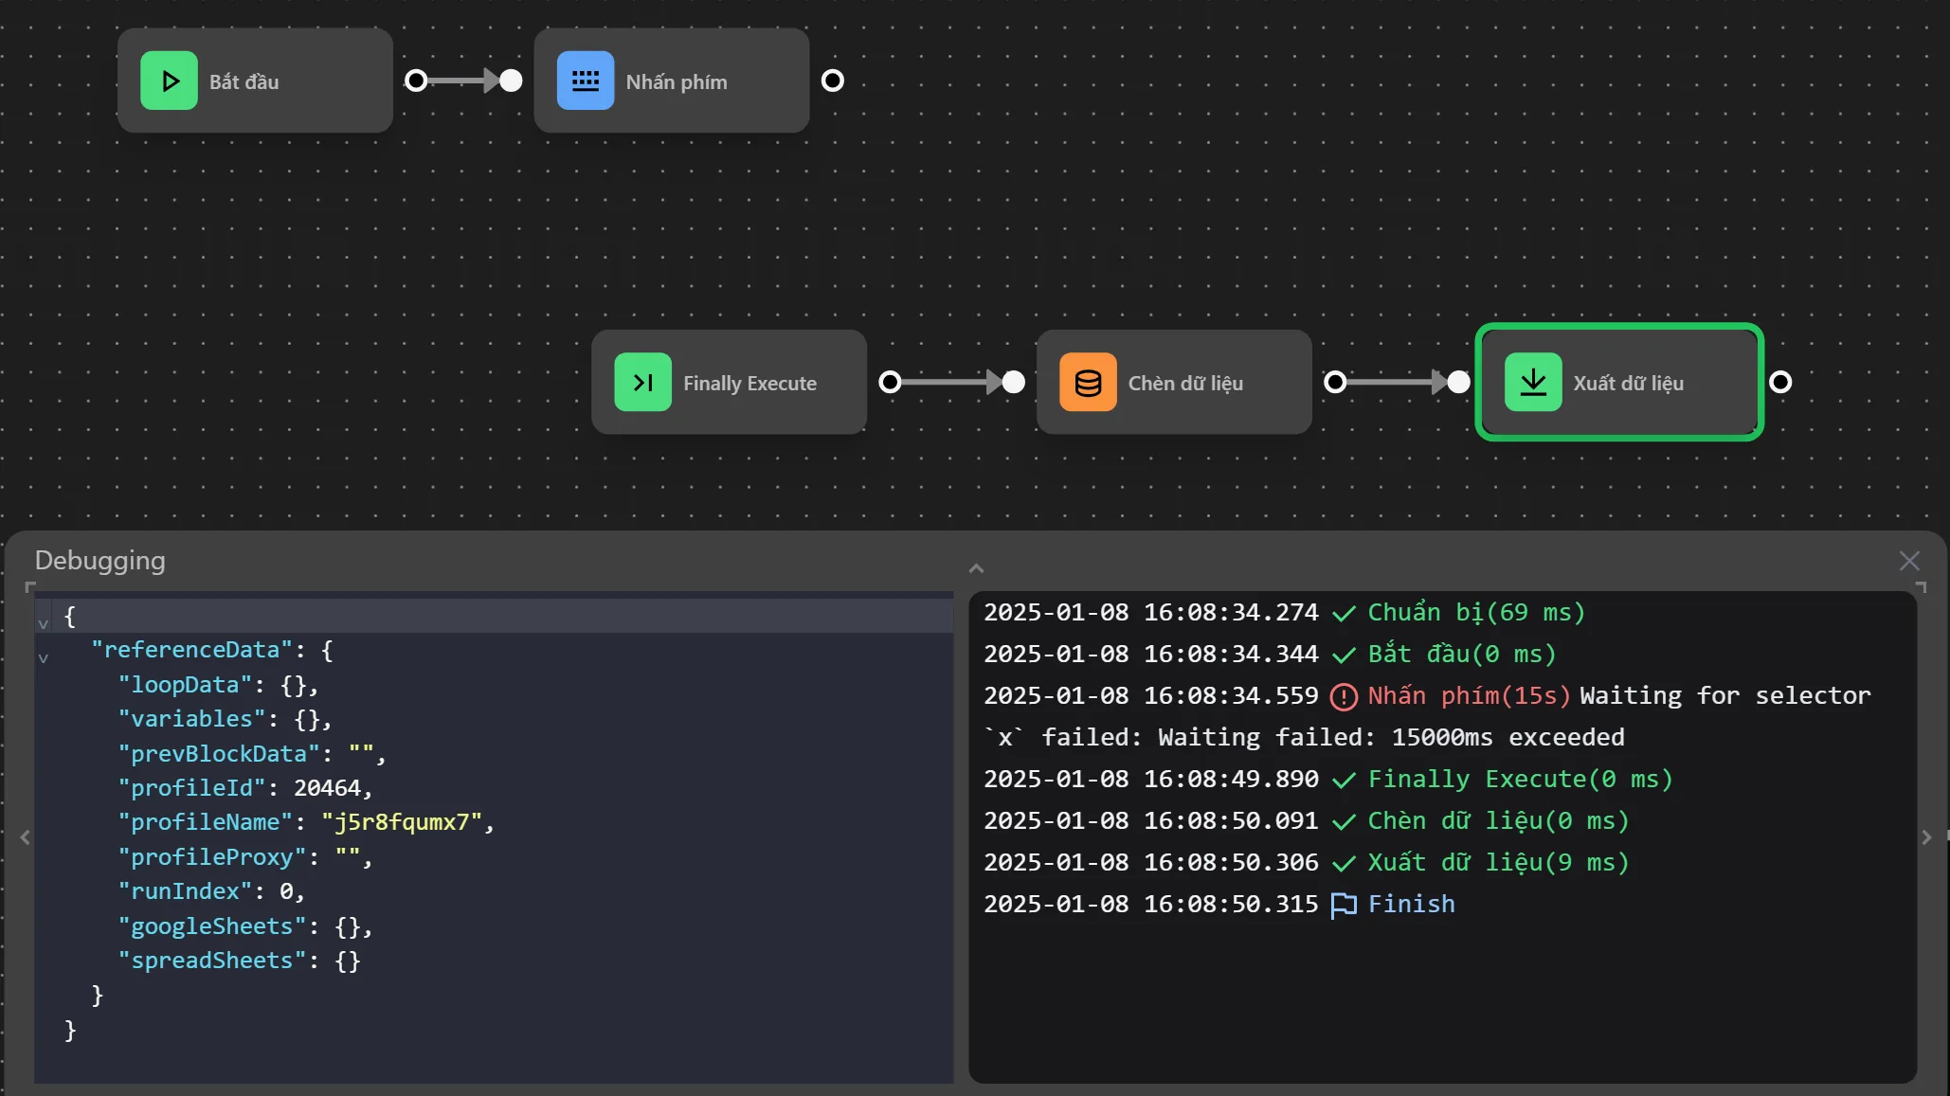The width and height of the screenshot is (1950, 1096).
Task: Click the Finally Execute skip icon
Action: coord(642,383)
